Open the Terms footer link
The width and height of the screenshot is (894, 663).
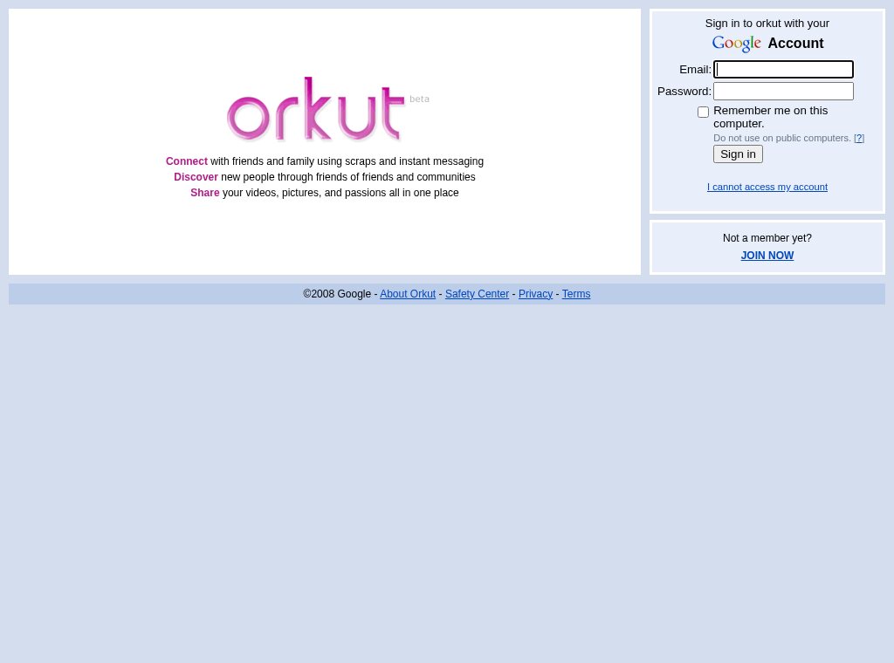pyautogui.click(x=576, y=294)
